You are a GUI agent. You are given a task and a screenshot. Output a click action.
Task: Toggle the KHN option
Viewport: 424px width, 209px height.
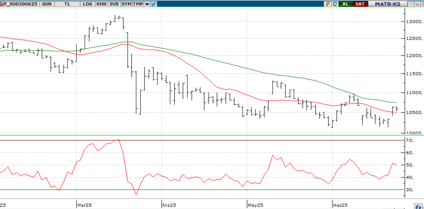click(x=101, y=4)
